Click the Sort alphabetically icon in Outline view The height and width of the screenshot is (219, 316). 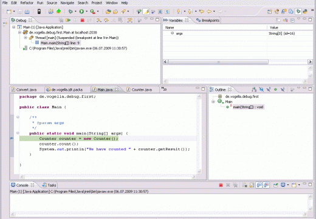(x=254, y=89)
